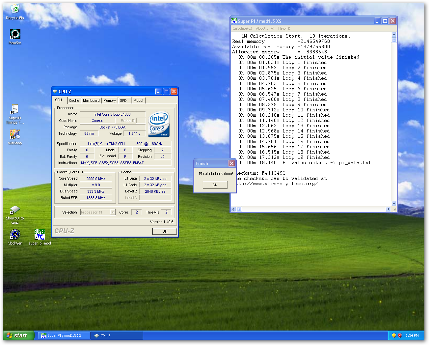Minimize the Super PI window
Viewport: 429px width, 345px height.
(377, 21)
